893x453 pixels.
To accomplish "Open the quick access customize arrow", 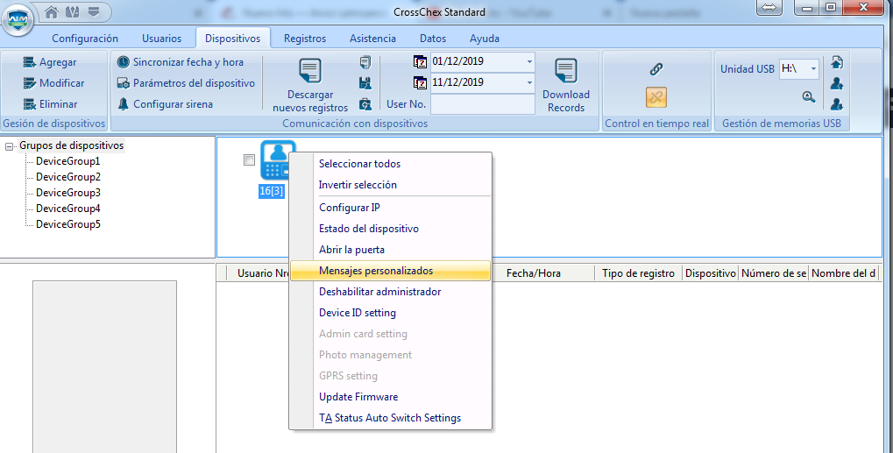I will pos(94,11).
